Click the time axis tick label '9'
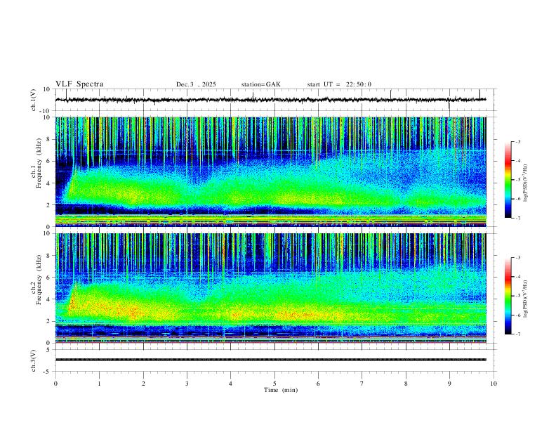 coord(449,384)
